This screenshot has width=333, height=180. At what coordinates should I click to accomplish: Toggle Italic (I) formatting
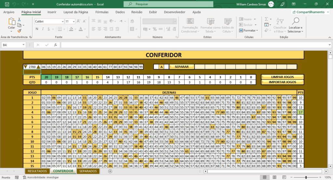pos(43,29)
